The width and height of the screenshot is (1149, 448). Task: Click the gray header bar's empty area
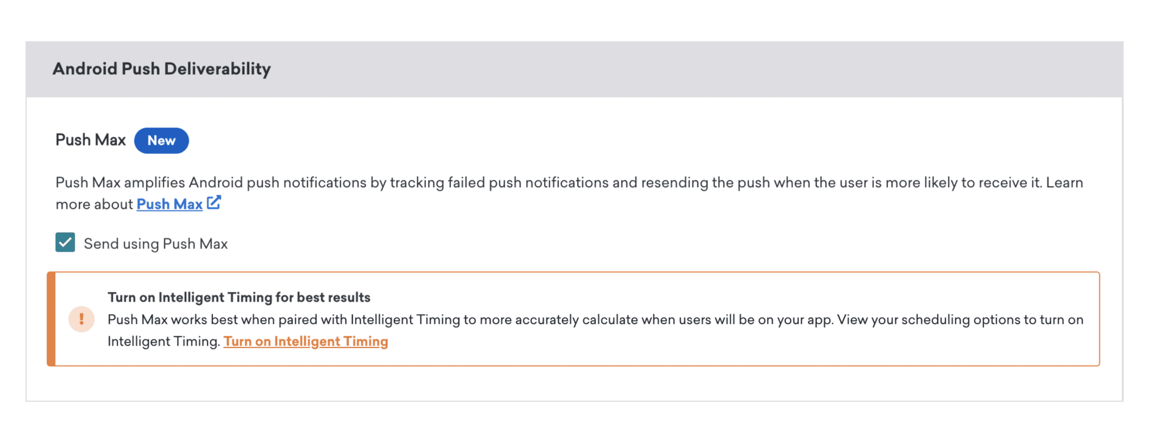(718, 69)
